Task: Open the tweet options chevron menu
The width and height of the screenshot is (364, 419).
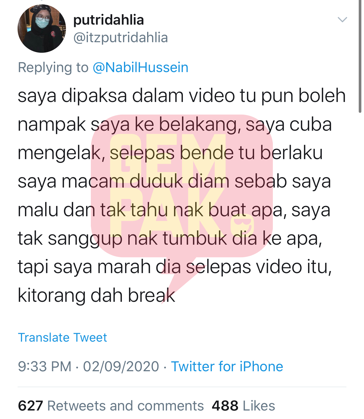Action: [342, 20]
